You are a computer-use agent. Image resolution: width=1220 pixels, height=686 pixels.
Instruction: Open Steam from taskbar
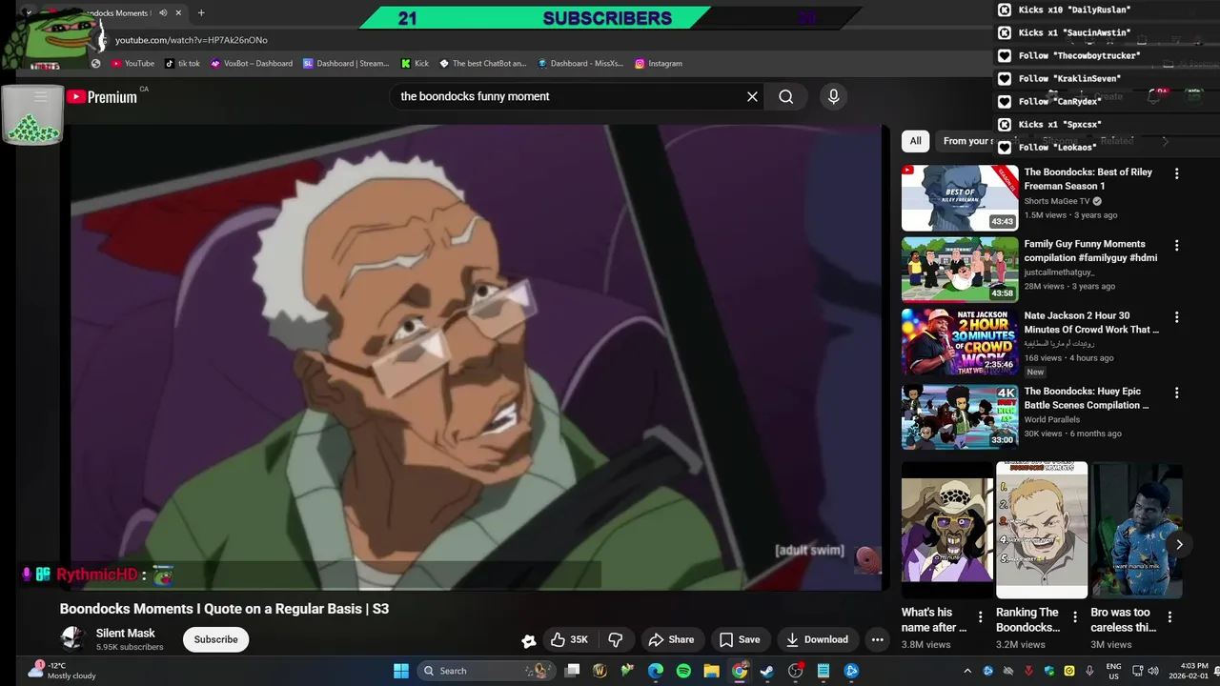tap(767, 671)
